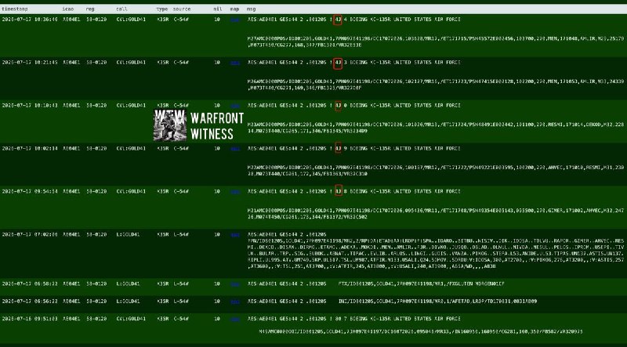Select timestamp 2026-07-17 09:54:14

pos(30,191)
